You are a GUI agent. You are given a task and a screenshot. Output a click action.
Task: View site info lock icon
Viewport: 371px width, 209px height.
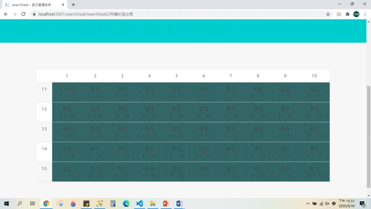point(34,14)
